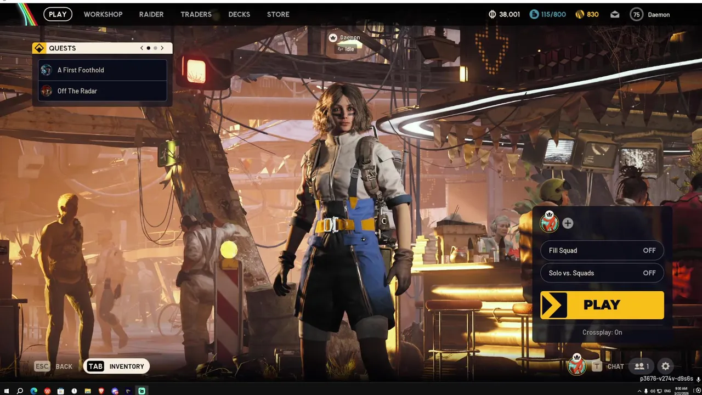Viewport: 702px width, 395px height.
Task: Show hidden system tray icons
Action: 639,391
